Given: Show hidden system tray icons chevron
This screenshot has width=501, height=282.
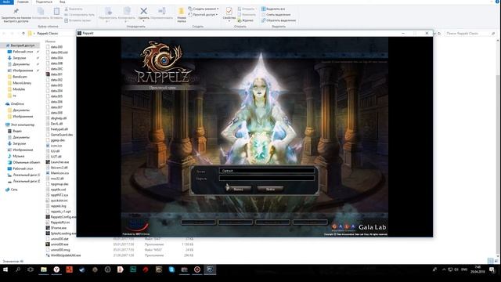Looking at the screenshot, I should coord(444,269).
